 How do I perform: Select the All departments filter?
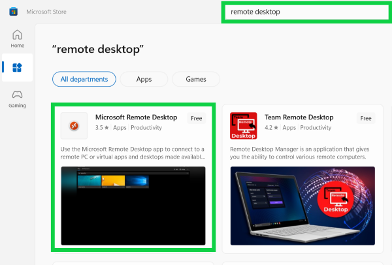click(84, 79)
